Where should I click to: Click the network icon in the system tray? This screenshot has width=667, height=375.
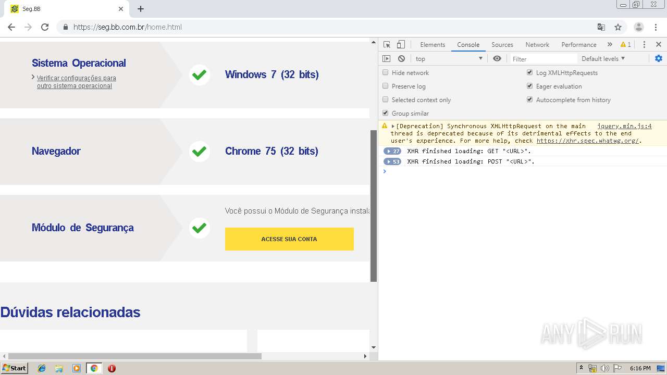click(x=592, y=368)
